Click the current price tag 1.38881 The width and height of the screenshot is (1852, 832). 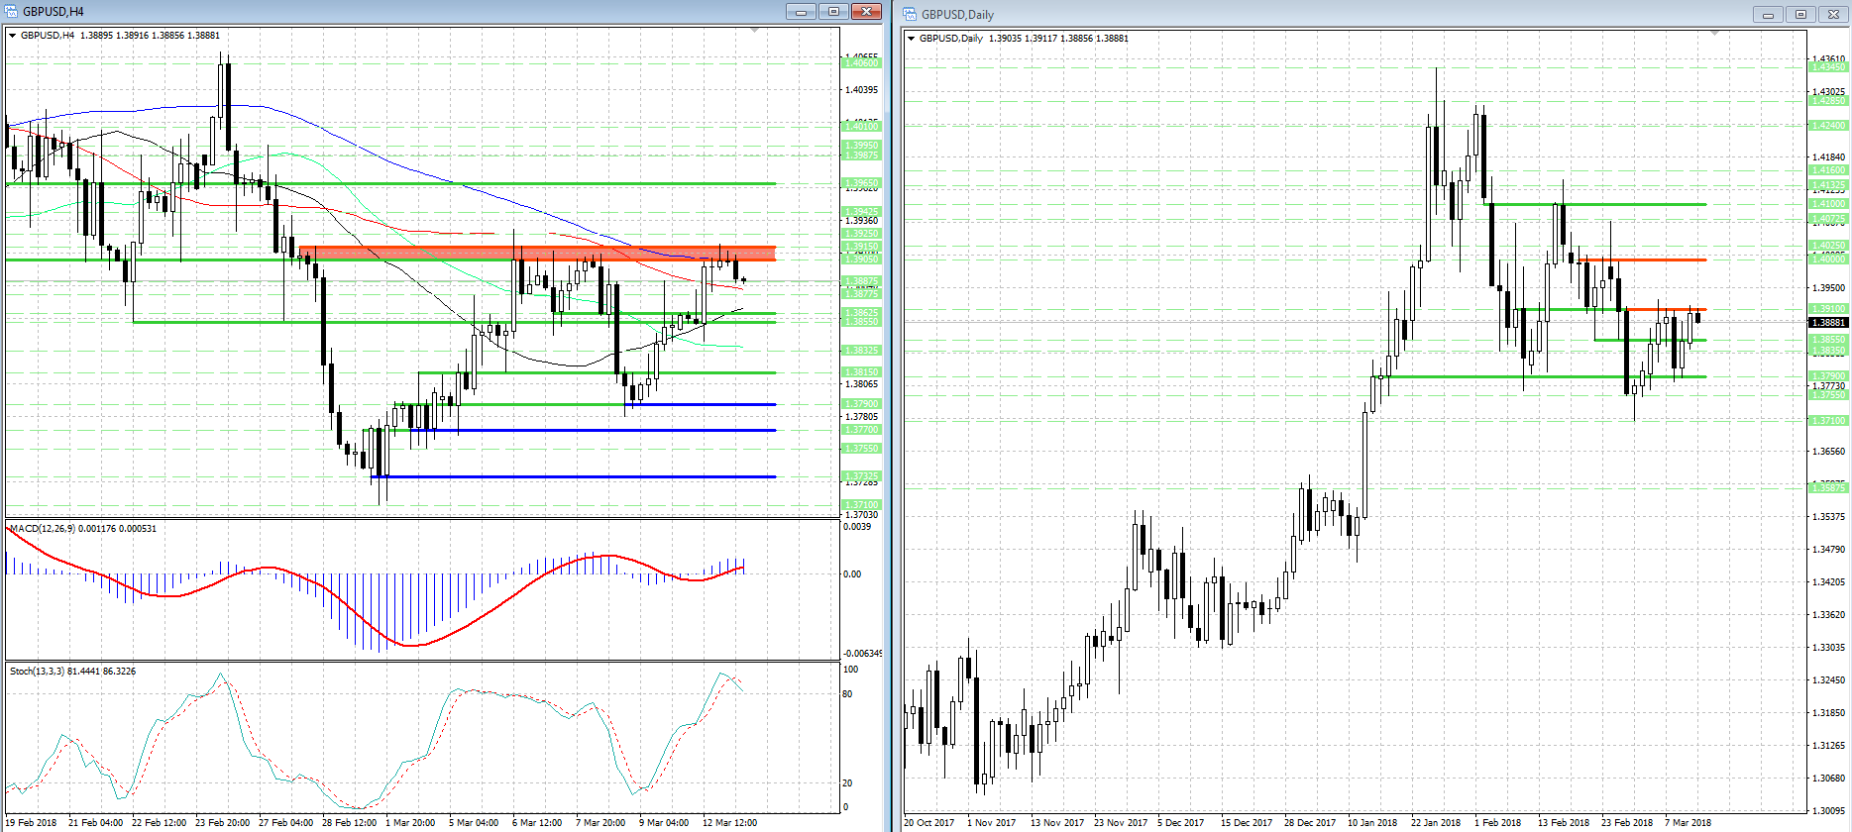pos(1828,322)
